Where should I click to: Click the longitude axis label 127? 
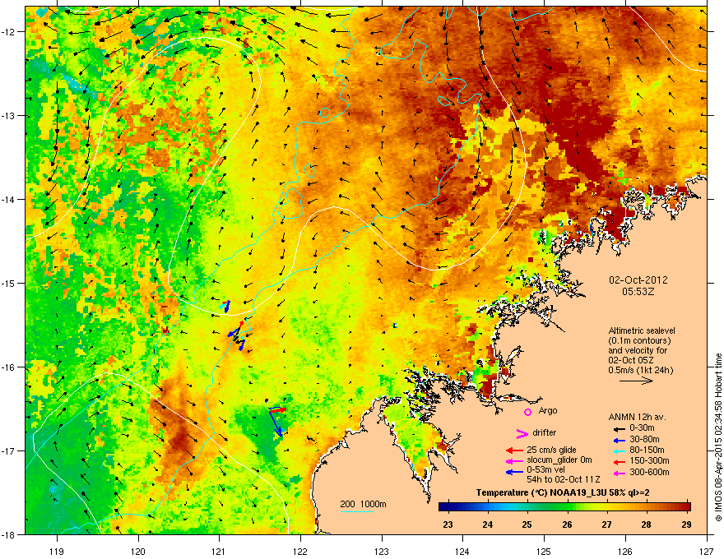click(x=707, y=551)
